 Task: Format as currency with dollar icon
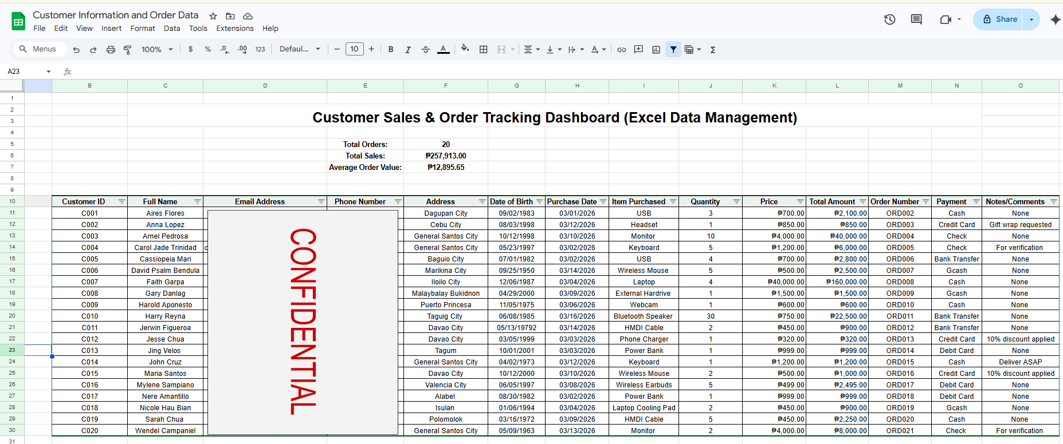tap(191, 49)
